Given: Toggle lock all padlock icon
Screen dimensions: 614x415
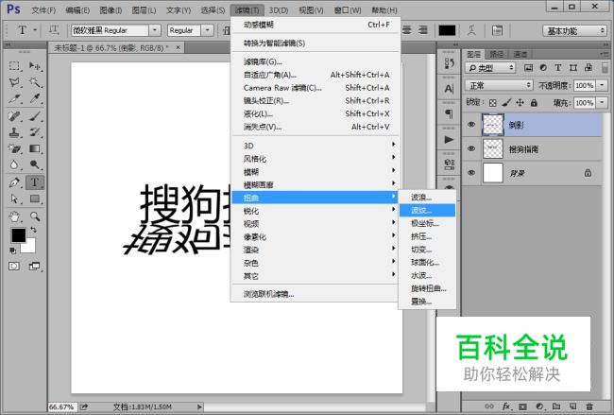Looking at the screenshot, I should 534,103.
